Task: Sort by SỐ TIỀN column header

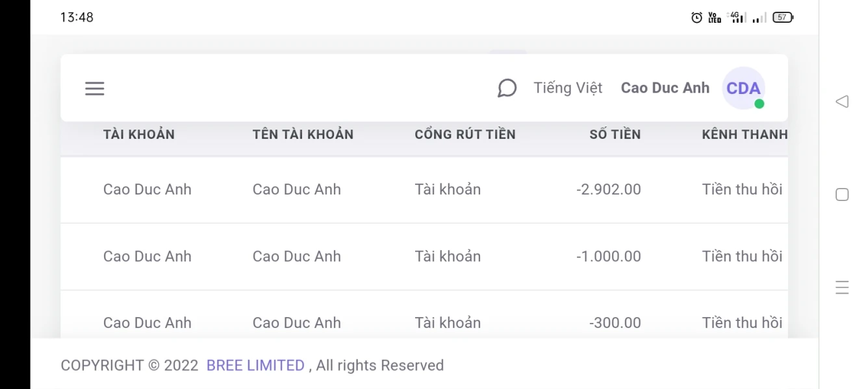Action: [x=615, y=135]
